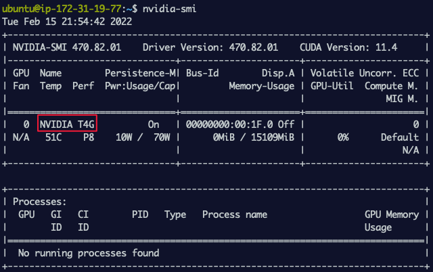Click the P8 performance state value

[x=89, y=137]
